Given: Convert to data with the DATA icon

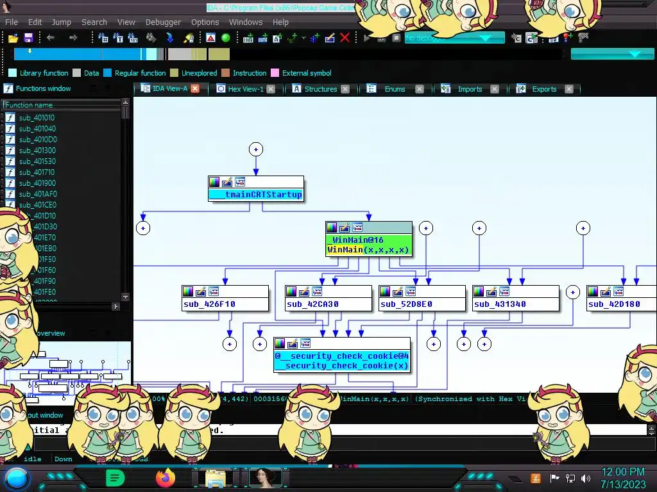Looking at the screenshot, I should 262,38.
